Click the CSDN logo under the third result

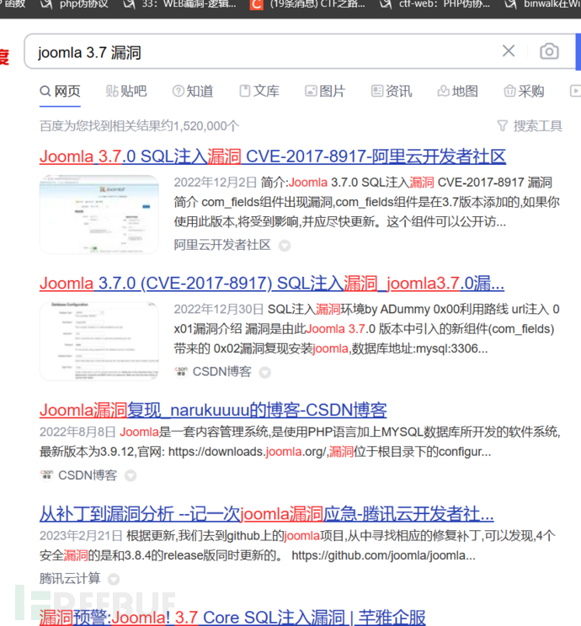(x=46, y=475)
